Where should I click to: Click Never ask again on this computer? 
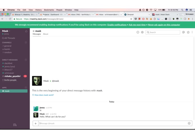click(x=164, y=25)
